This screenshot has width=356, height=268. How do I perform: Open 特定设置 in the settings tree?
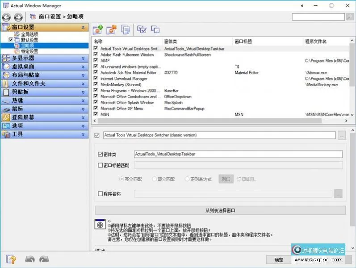coord(29,51)
